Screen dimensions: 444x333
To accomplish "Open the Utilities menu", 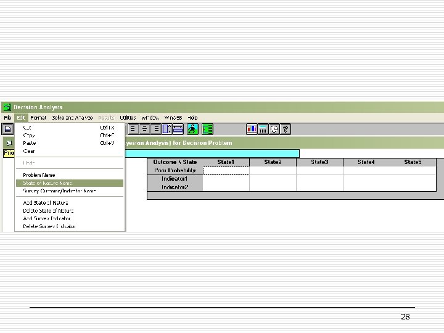I will click(x=128, y=118).
